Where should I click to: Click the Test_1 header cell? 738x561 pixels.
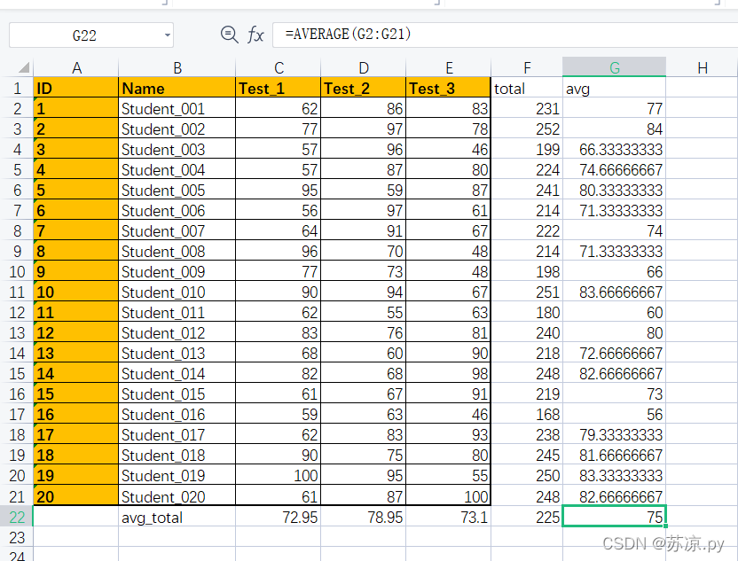(x=279, y=88)
